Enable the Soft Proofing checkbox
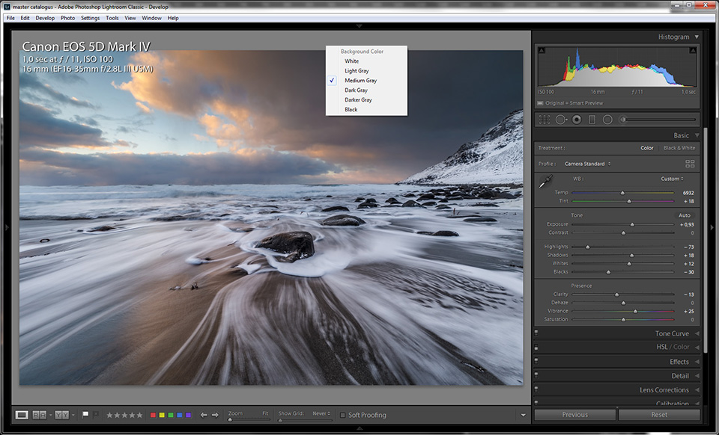The width and height of the screenshot is (719, 435). tap(342, 416)
